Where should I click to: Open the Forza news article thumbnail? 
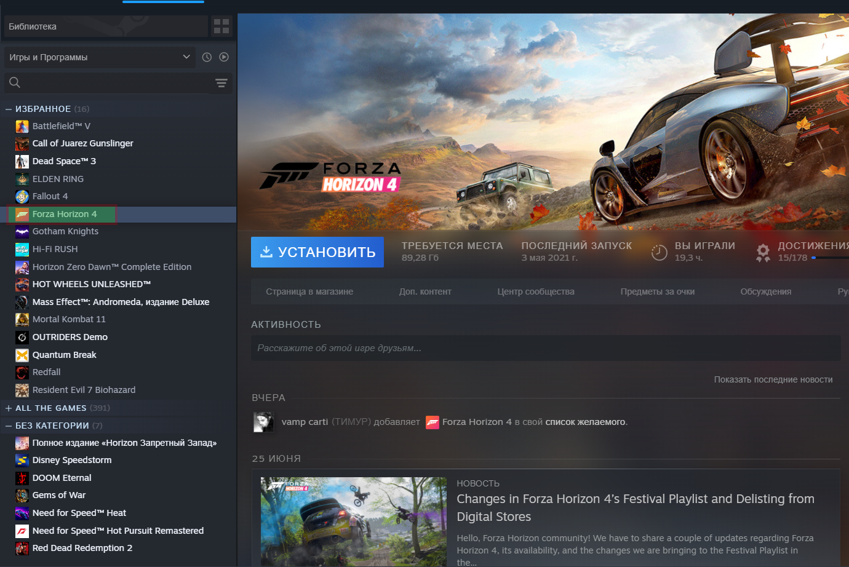coord(353,522)
